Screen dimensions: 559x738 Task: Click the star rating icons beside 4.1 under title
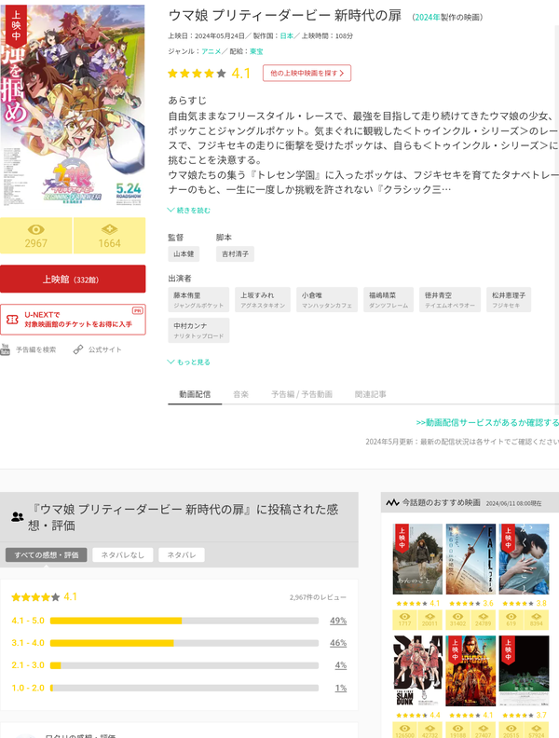[x=198, y=74]
